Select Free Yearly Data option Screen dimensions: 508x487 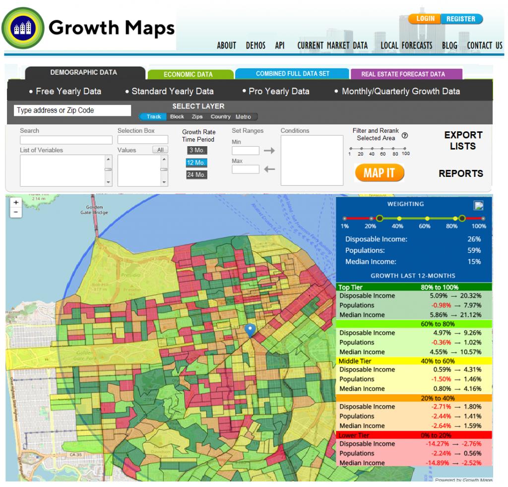(x=65, y=91)
